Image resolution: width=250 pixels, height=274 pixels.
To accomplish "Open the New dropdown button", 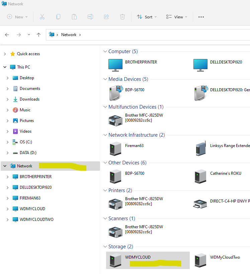I will click(17, 17).
